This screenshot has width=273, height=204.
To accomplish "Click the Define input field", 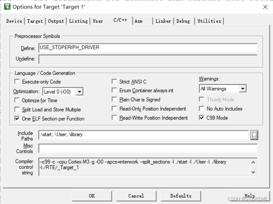I will click(x=148, y=48).
